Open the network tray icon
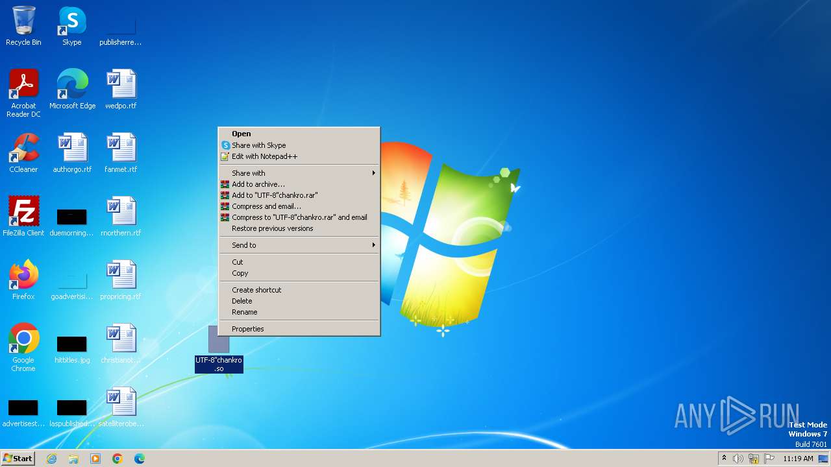The image size is (831, 467). tap(754, 459)
